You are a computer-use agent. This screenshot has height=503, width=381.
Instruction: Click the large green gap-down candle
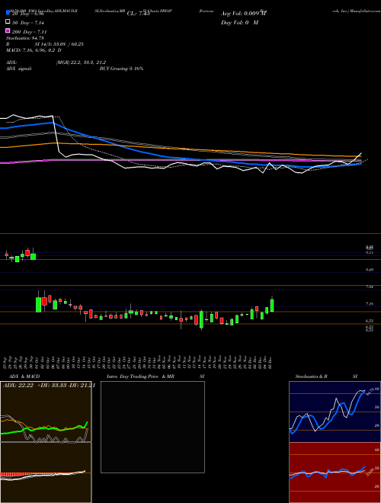39,304
